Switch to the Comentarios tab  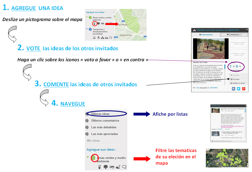point(234,34)
